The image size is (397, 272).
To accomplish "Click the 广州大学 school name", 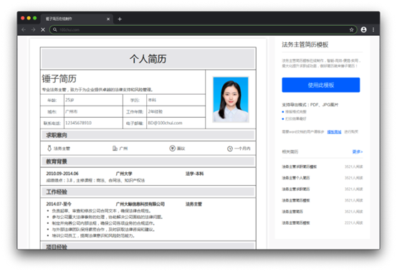I will click(x=124, y=174).
